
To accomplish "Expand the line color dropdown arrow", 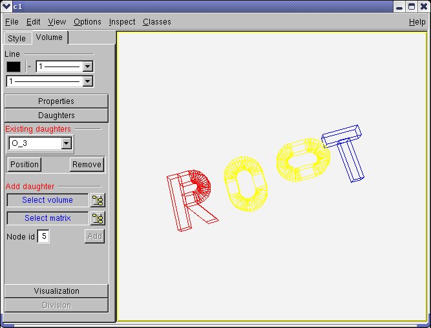I will 29,66.
